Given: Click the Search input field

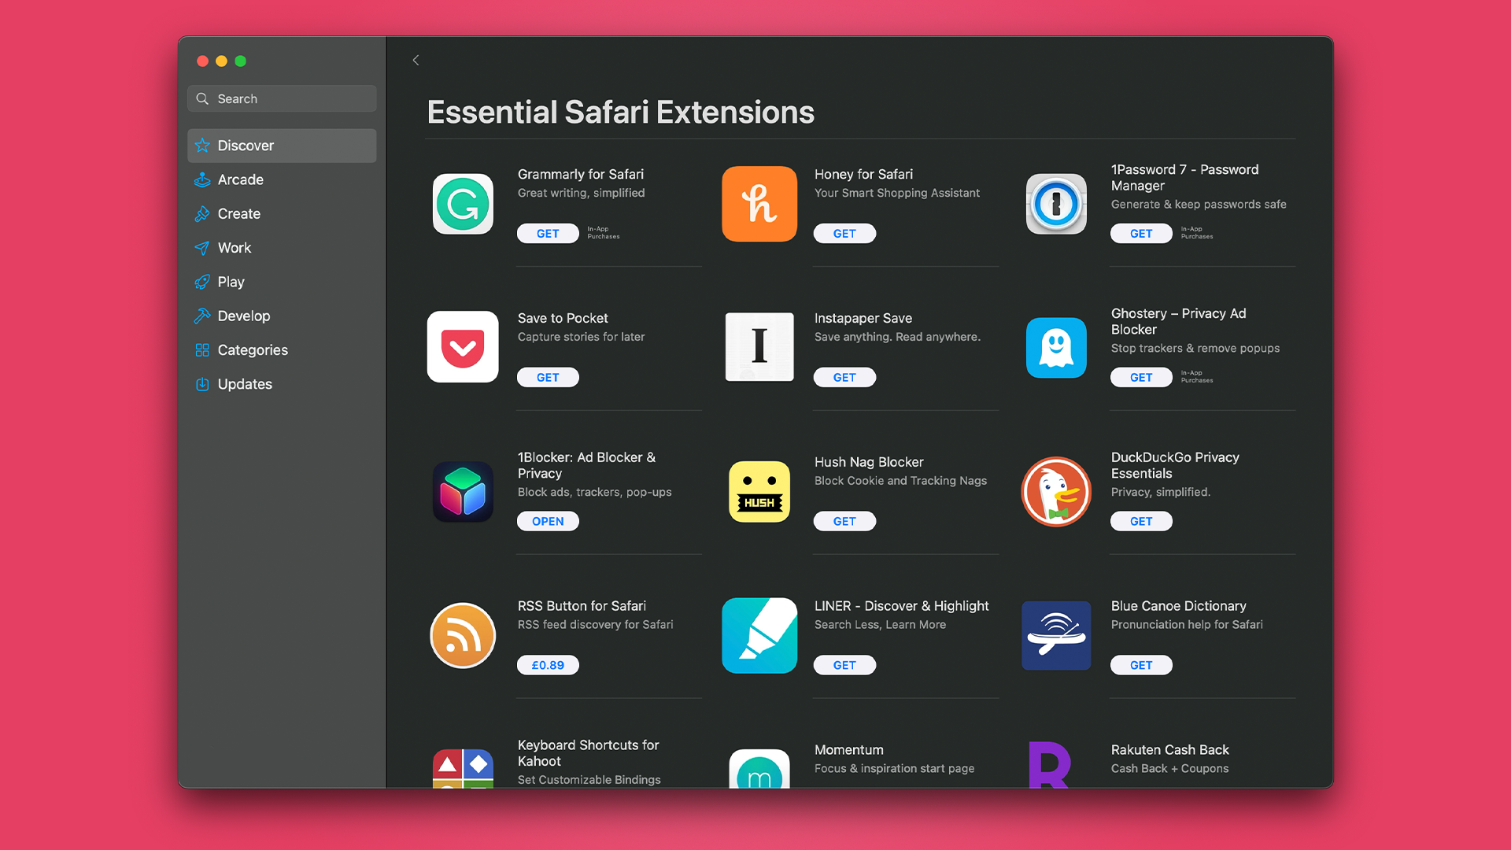Looking at the screenshot, I should 283,98.
